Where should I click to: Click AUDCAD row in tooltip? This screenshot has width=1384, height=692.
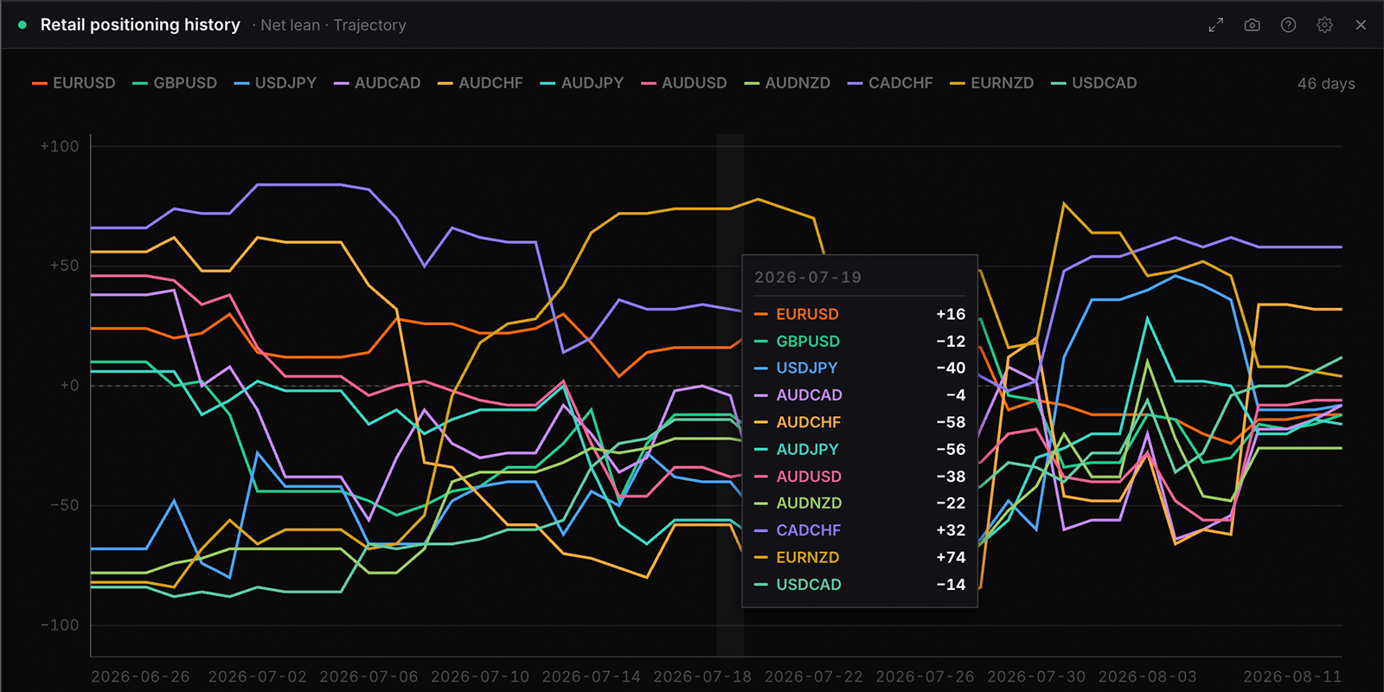[x=860, y=395]
